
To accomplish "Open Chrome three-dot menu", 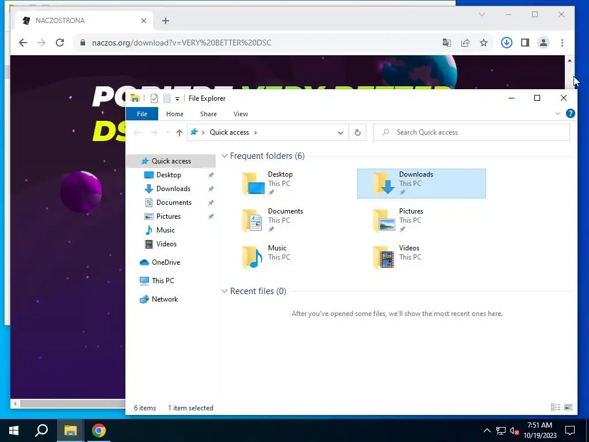I will pyautogui.click(x=563, y=43).
